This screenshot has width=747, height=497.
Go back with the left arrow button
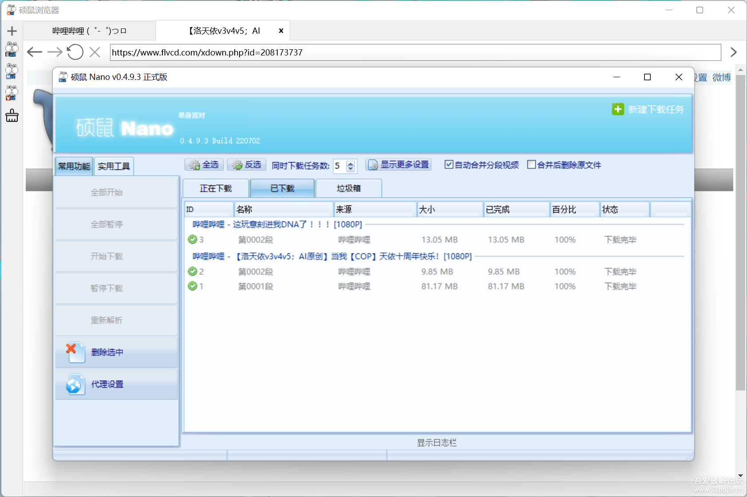pyautogui.click(x=35, y=52)
